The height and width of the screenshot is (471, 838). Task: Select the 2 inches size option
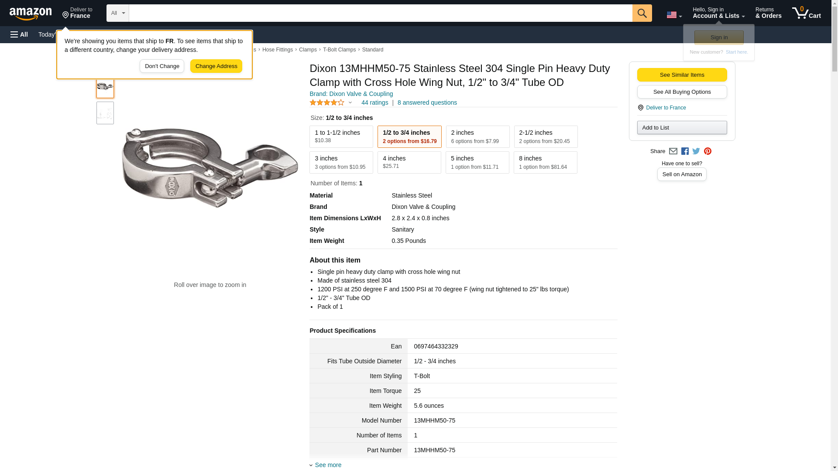click(x=477, y=137)
